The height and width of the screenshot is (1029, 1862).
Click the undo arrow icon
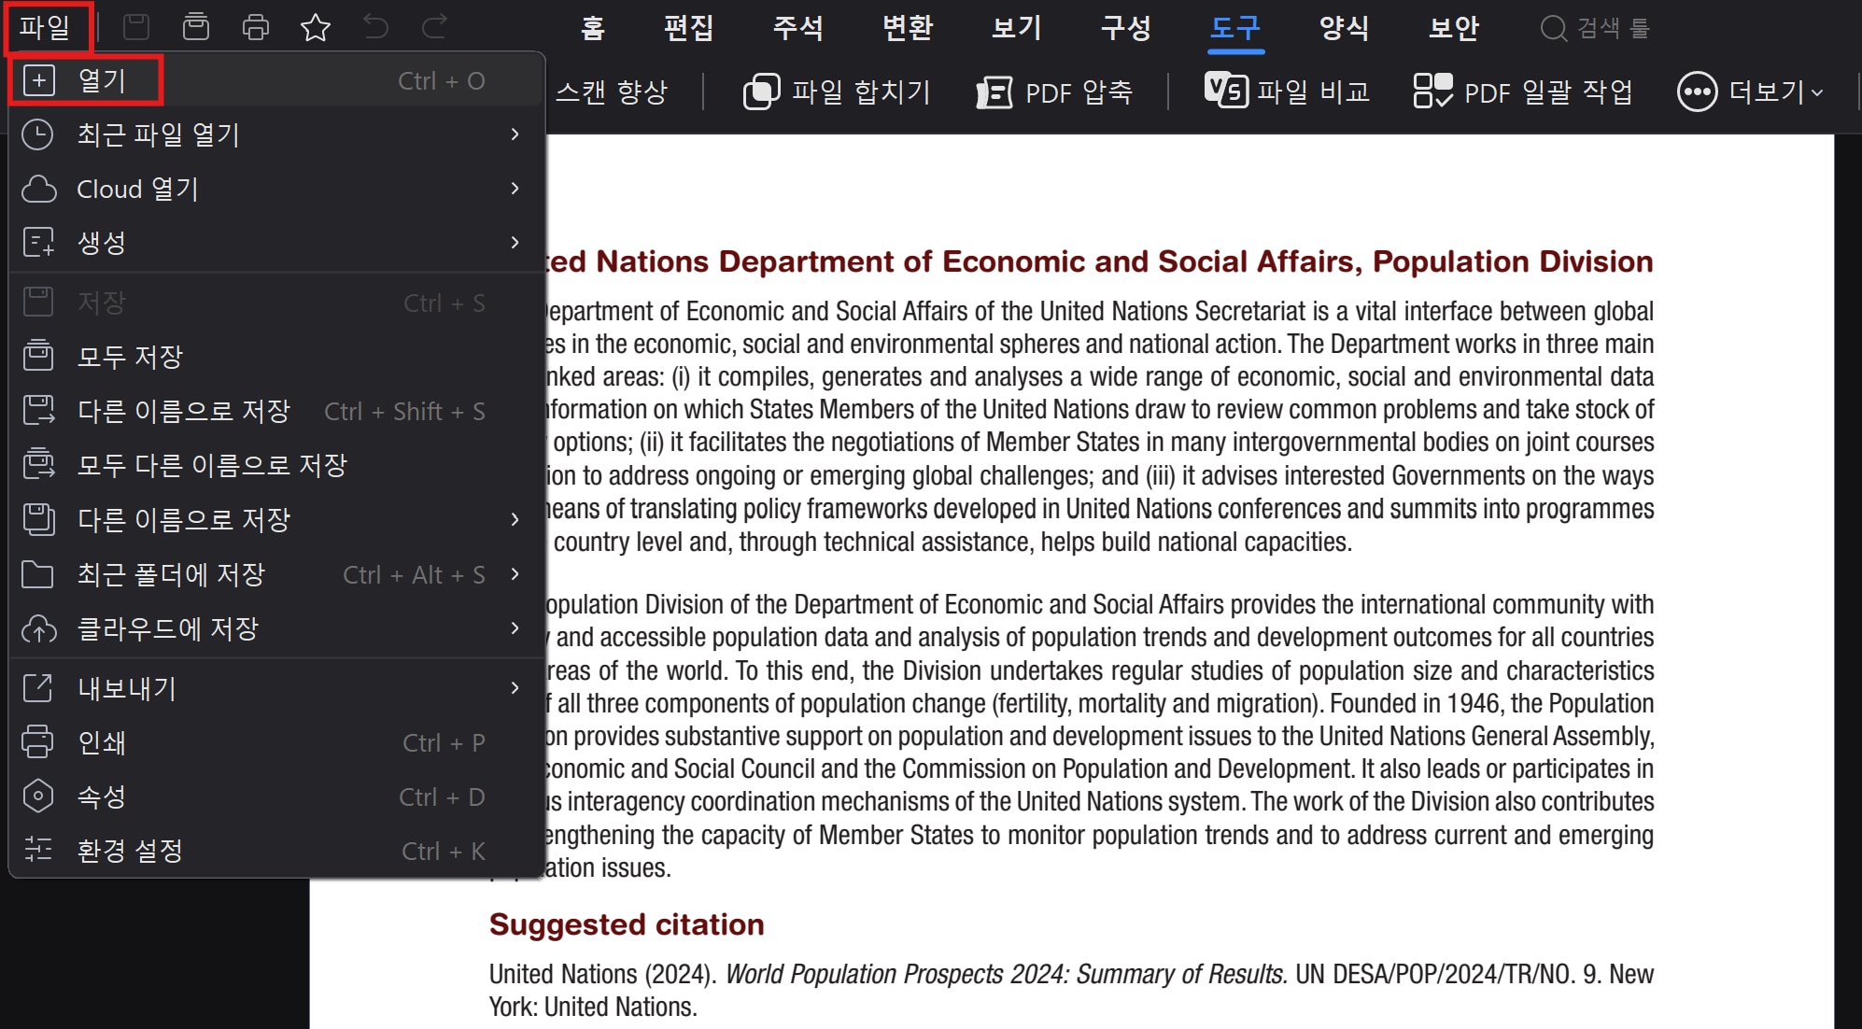375,27
